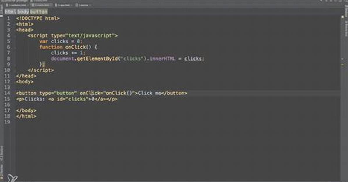
Task: Click line number 1 in the gutter
Action: pyautogui.click(x=8, y=18)
